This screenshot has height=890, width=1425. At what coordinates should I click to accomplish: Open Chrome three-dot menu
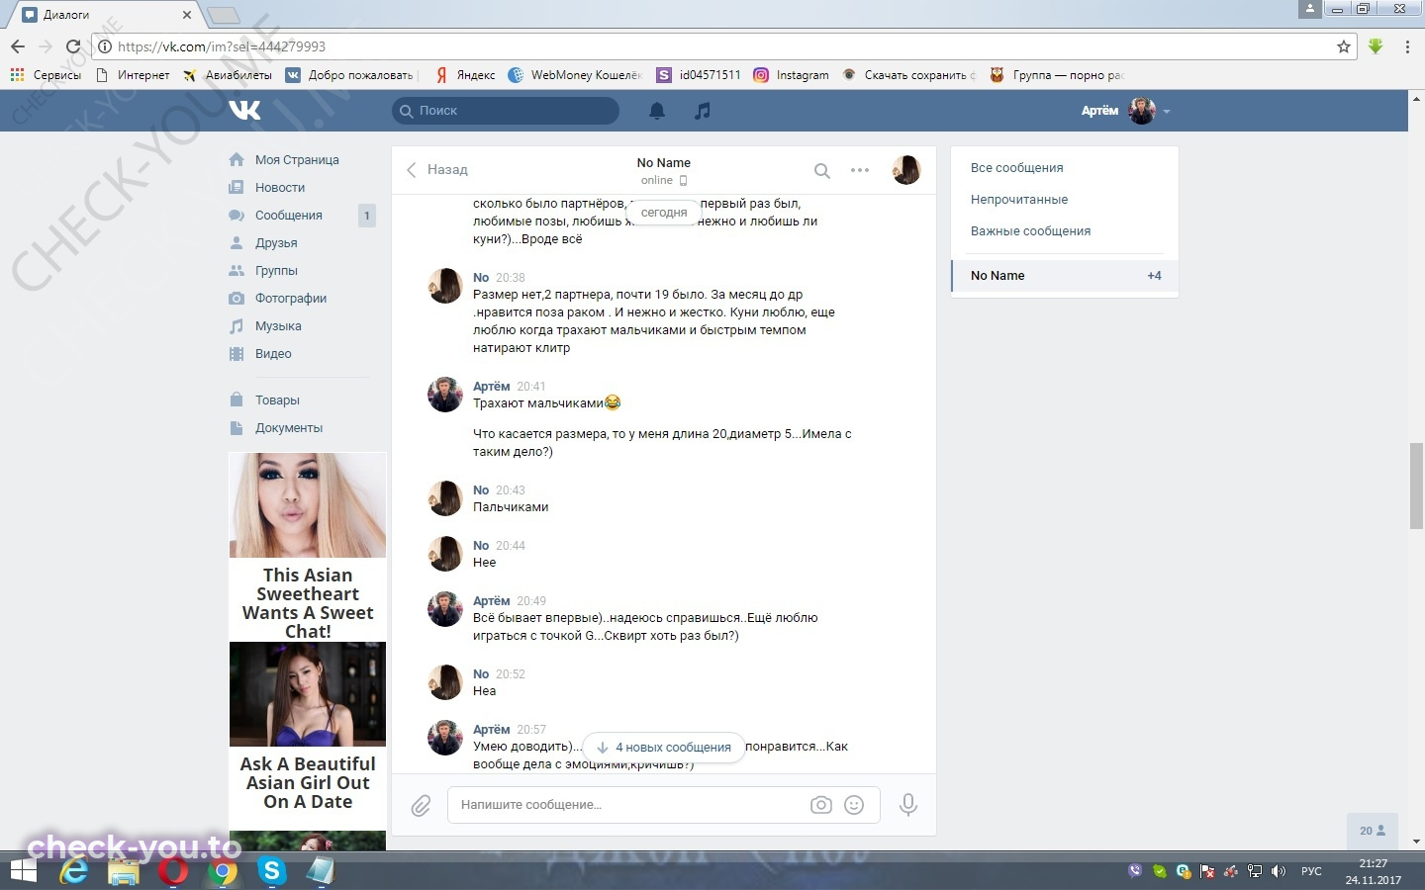tap(1407, 46)
